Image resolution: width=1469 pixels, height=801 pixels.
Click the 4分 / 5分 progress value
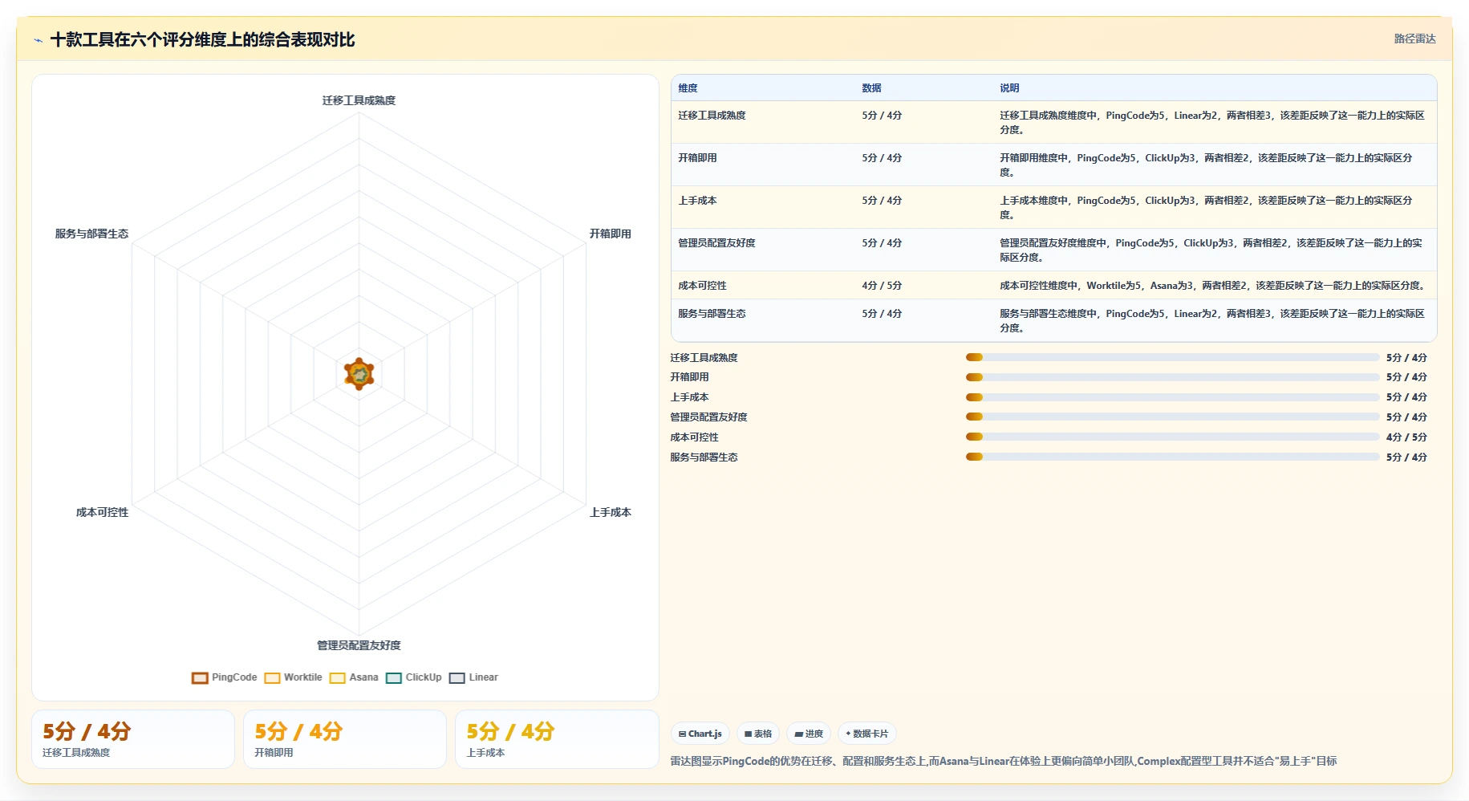[x=1406, y=437]
